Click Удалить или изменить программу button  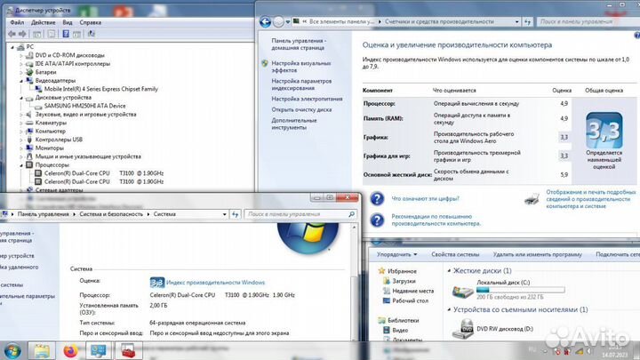point(537,255)
